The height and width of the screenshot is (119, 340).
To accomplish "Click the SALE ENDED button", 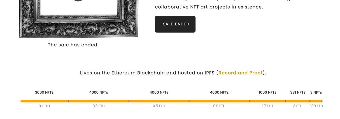I will coord(175,24).
